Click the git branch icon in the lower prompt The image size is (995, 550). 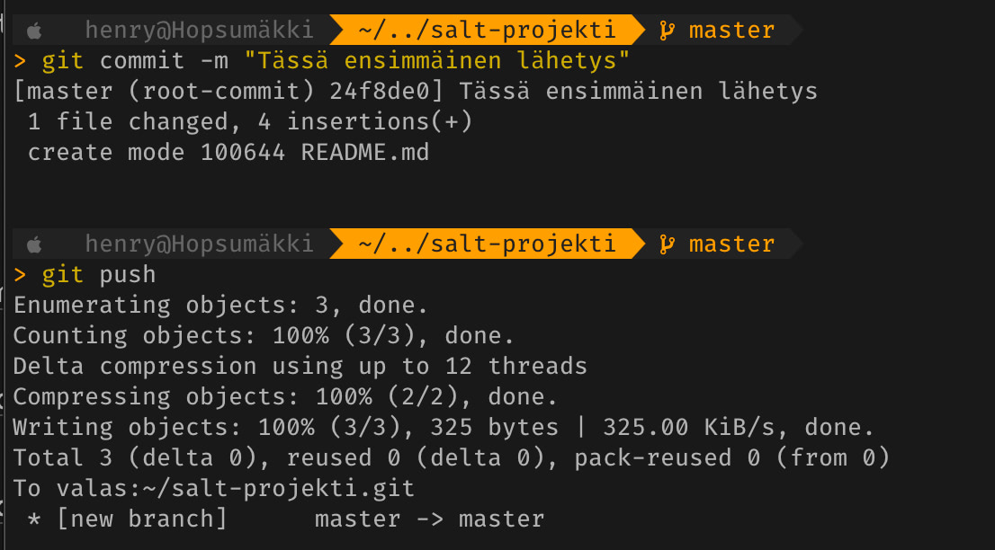click(x=667, y=244)
